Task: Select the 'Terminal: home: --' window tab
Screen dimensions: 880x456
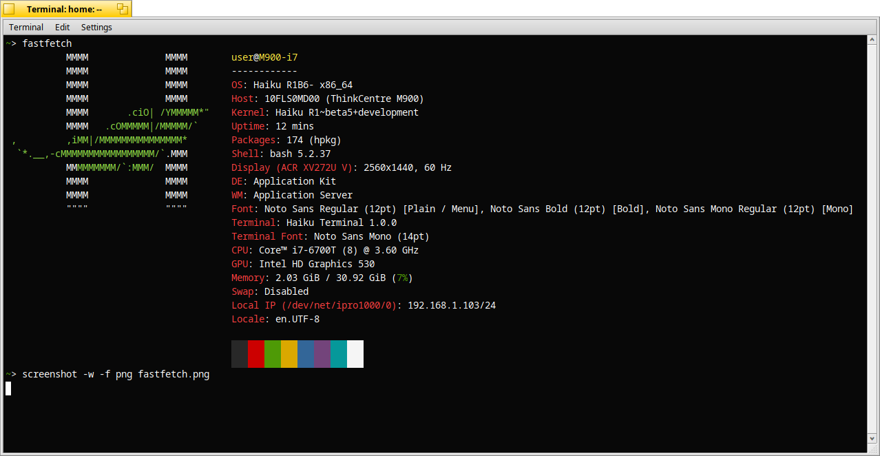Action: pos(65,9)
